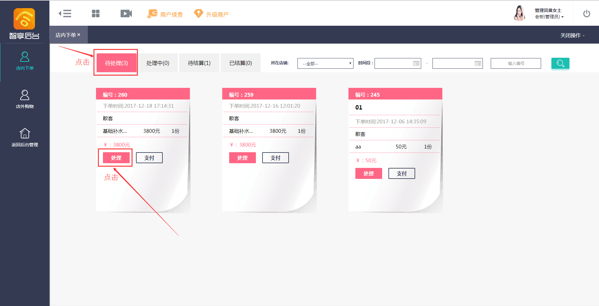Click the ￥：50元 total
This screenshot has height=306, width=599.
tap(366, 160)
